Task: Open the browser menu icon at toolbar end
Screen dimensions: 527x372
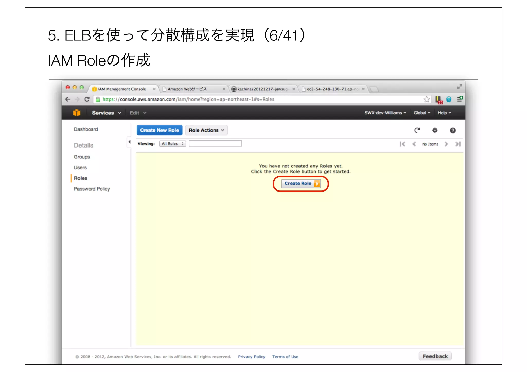Action: [x=460, y=99]
